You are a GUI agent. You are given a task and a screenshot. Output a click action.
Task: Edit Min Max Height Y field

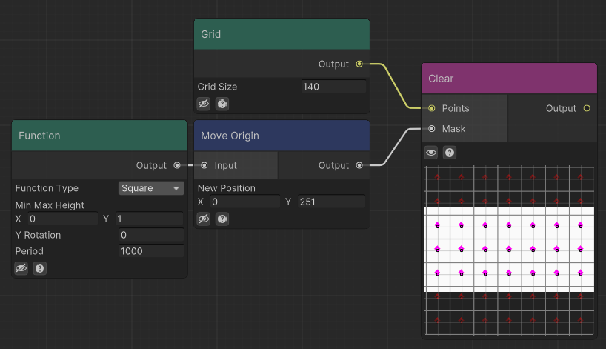pyautogui.click(x=150, y=219)
